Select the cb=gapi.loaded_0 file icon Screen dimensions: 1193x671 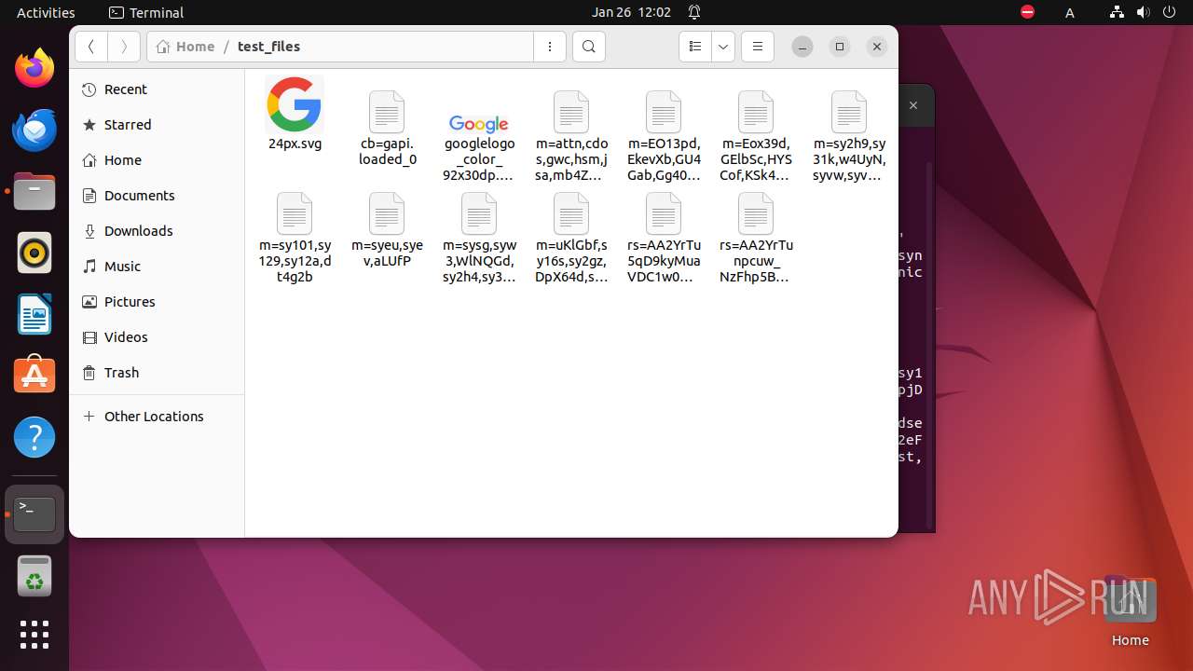[x=387, y=112]
